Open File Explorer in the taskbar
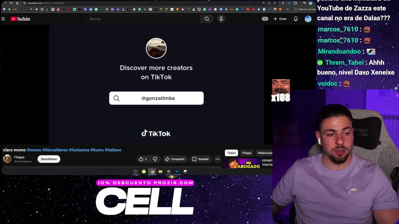399x224 pixels. tap(161, 171)
